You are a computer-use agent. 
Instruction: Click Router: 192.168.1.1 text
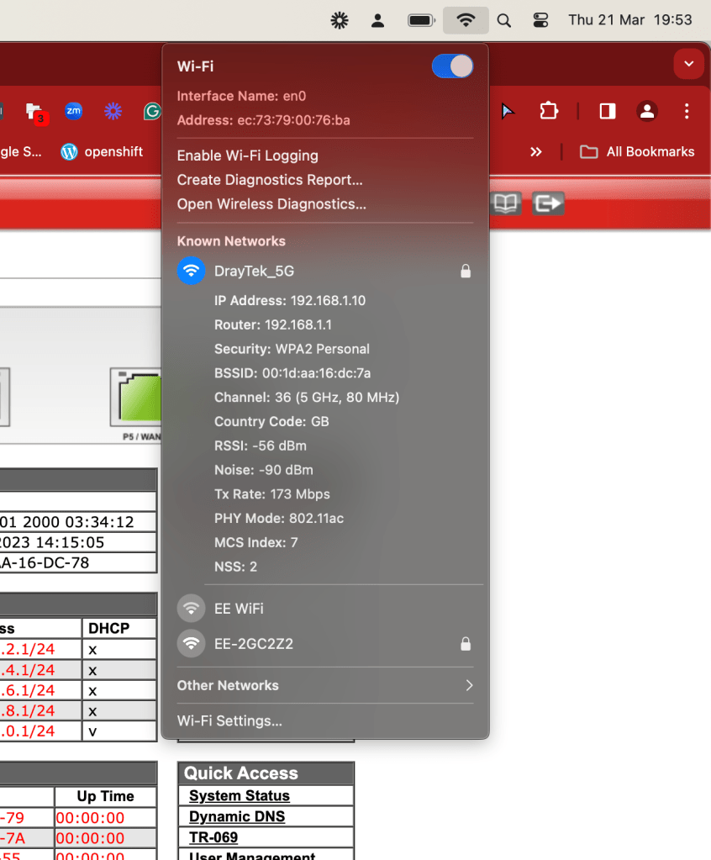[x=272, y=324]
